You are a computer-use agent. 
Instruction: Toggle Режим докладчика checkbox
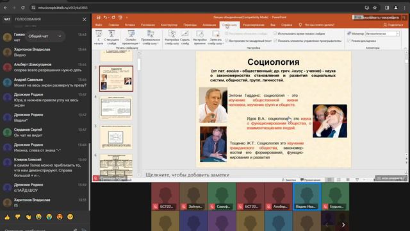tap(348, 41)
